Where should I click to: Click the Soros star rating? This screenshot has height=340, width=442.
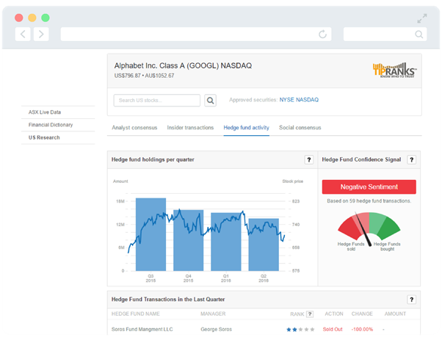click(x=300, y=330)
